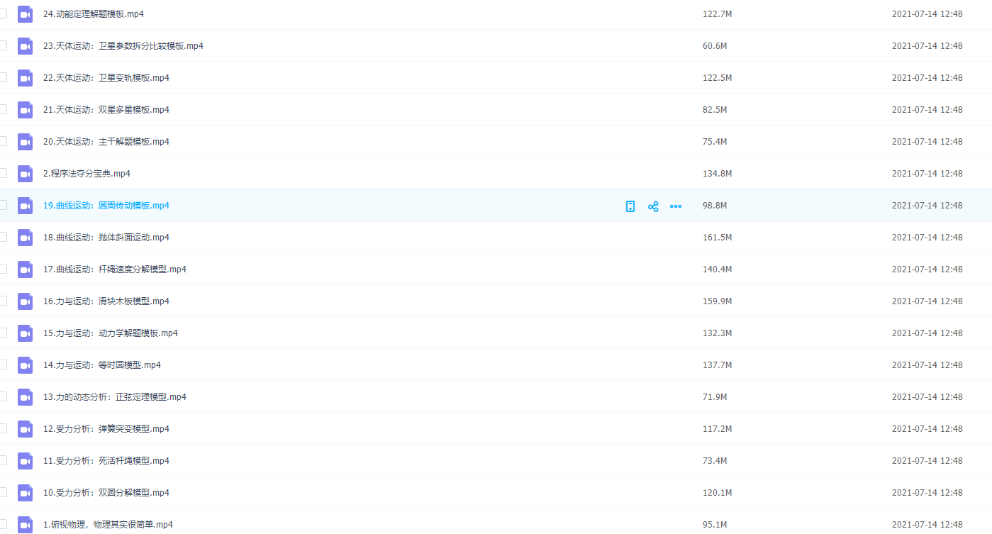This screenshot has height=534, width=992.
Task: Select the checkbox of 20.天体运动：主干解题模板.mp4
Action: [3, 141]
